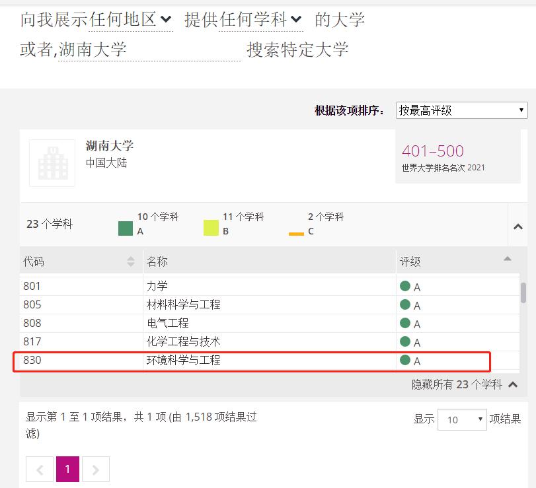Click the 10 个学科 A count label

pyautogui.click(x=158, y=217)
